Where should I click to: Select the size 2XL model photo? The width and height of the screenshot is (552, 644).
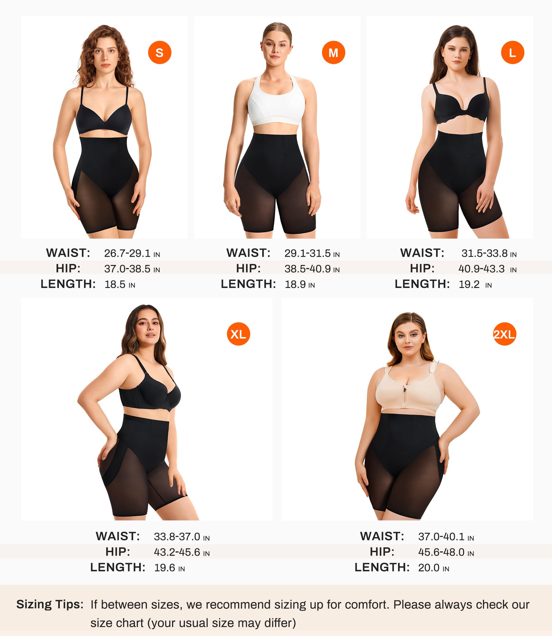[407, 409]
